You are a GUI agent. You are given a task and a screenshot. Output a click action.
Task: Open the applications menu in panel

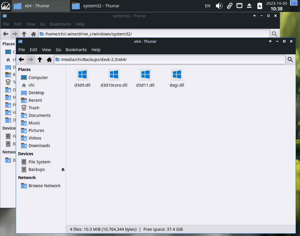6,6
